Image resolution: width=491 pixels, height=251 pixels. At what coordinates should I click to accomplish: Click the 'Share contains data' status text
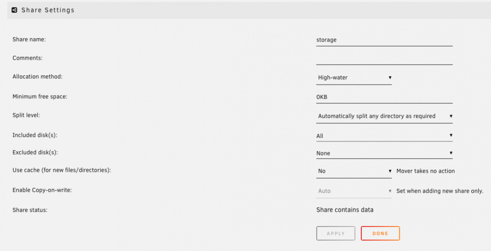coord(345,210)
